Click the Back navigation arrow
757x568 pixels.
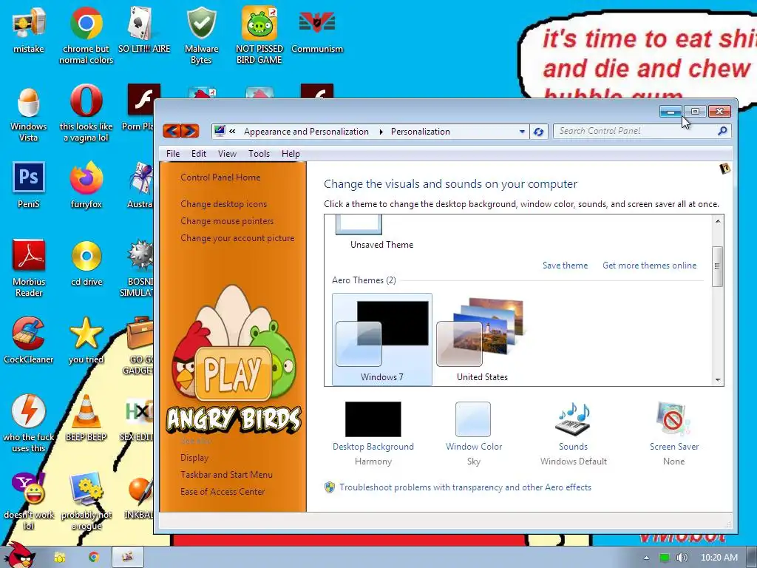172,131
